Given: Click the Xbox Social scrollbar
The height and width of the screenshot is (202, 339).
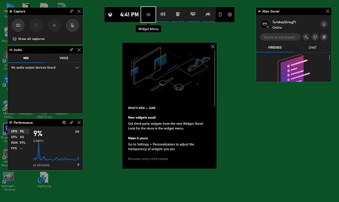Looking at the screenshot, I should 330,57.
